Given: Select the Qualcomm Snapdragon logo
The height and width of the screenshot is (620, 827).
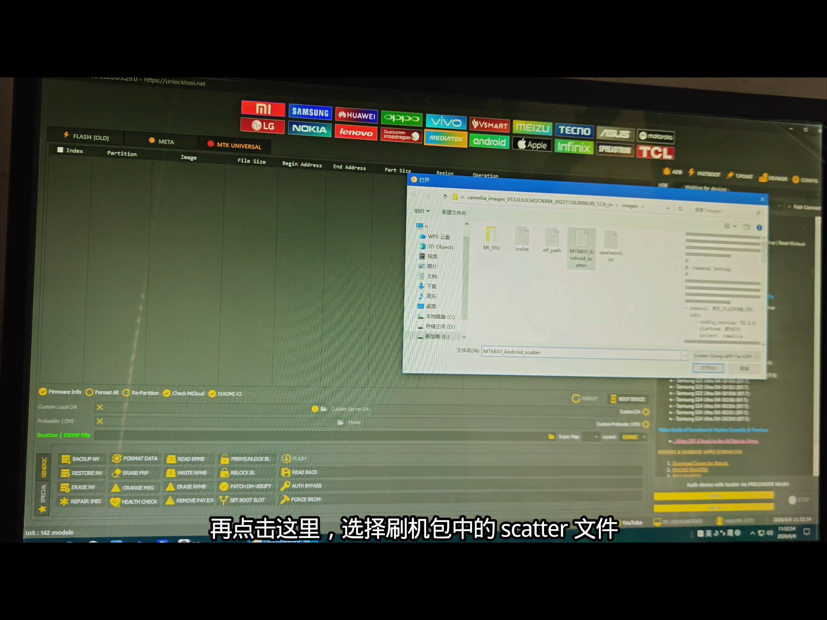Looking at the screenshot, I should (x=401, y=135).
